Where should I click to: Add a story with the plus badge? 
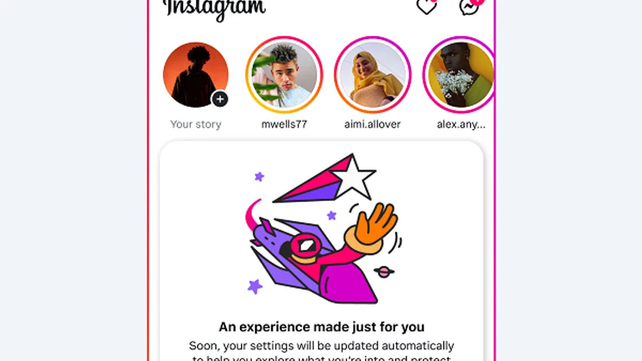point(220,99)
